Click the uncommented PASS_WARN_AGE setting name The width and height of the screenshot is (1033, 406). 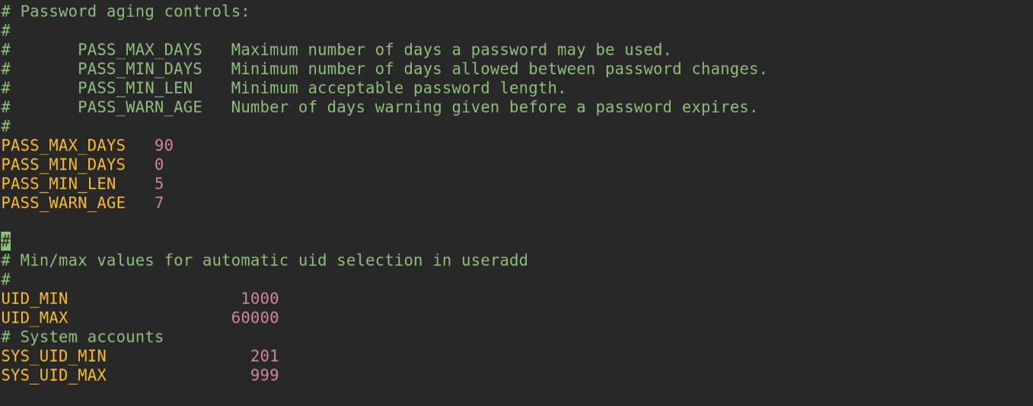click(63, 202)
